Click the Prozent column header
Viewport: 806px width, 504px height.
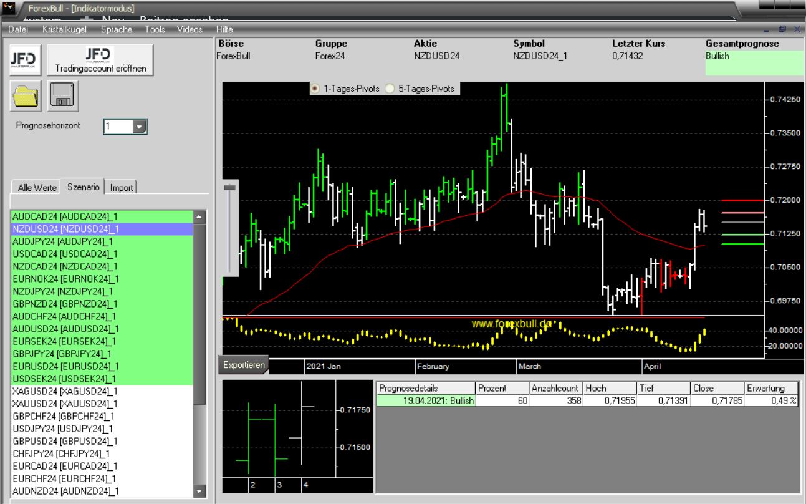pyautogui.click(x=502, y=388)
